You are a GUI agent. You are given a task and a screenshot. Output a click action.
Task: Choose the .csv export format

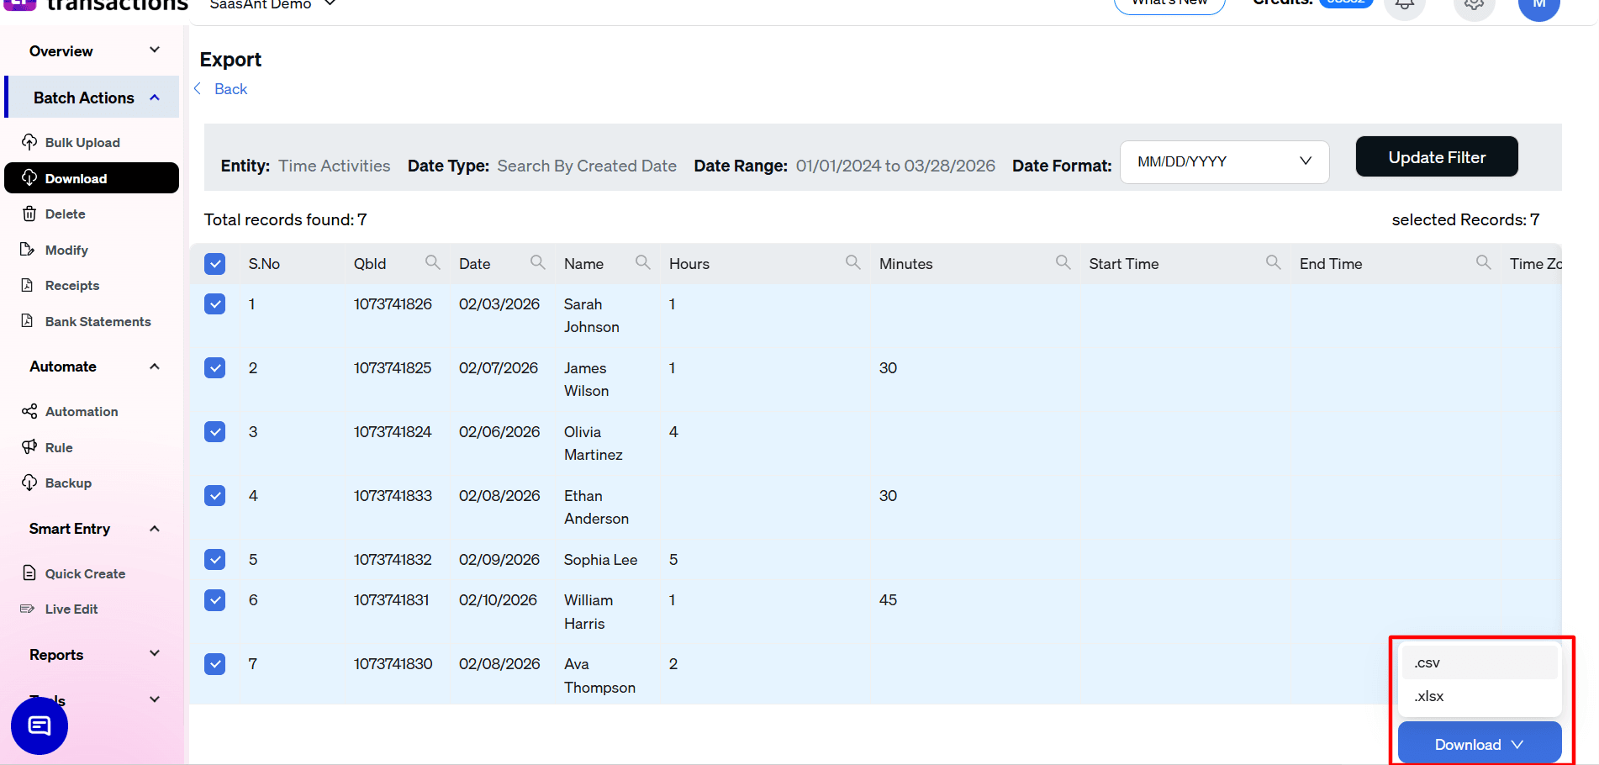(x=1480, y=662)
